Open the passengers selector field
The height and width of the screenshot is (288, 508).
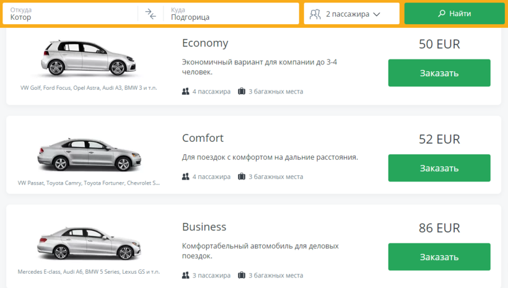351,14
